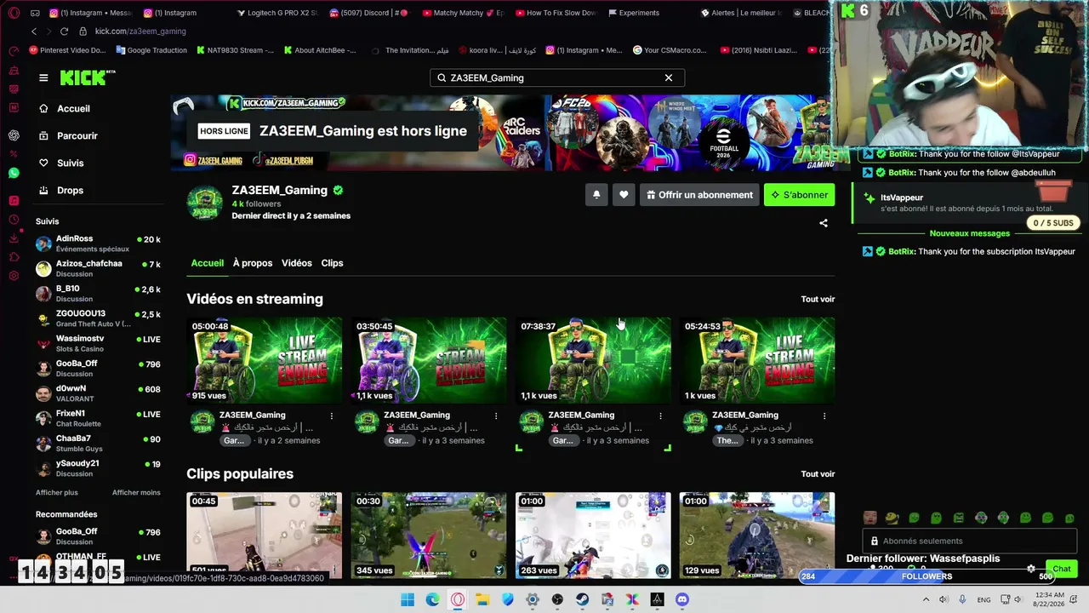Screen dimensions: 1089x613
Task: Open Windows Start menu
Action: 408,599
